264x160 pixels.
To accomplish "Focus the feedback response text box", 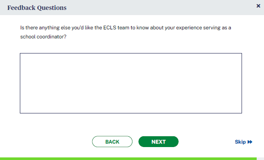I will point(131,83).
